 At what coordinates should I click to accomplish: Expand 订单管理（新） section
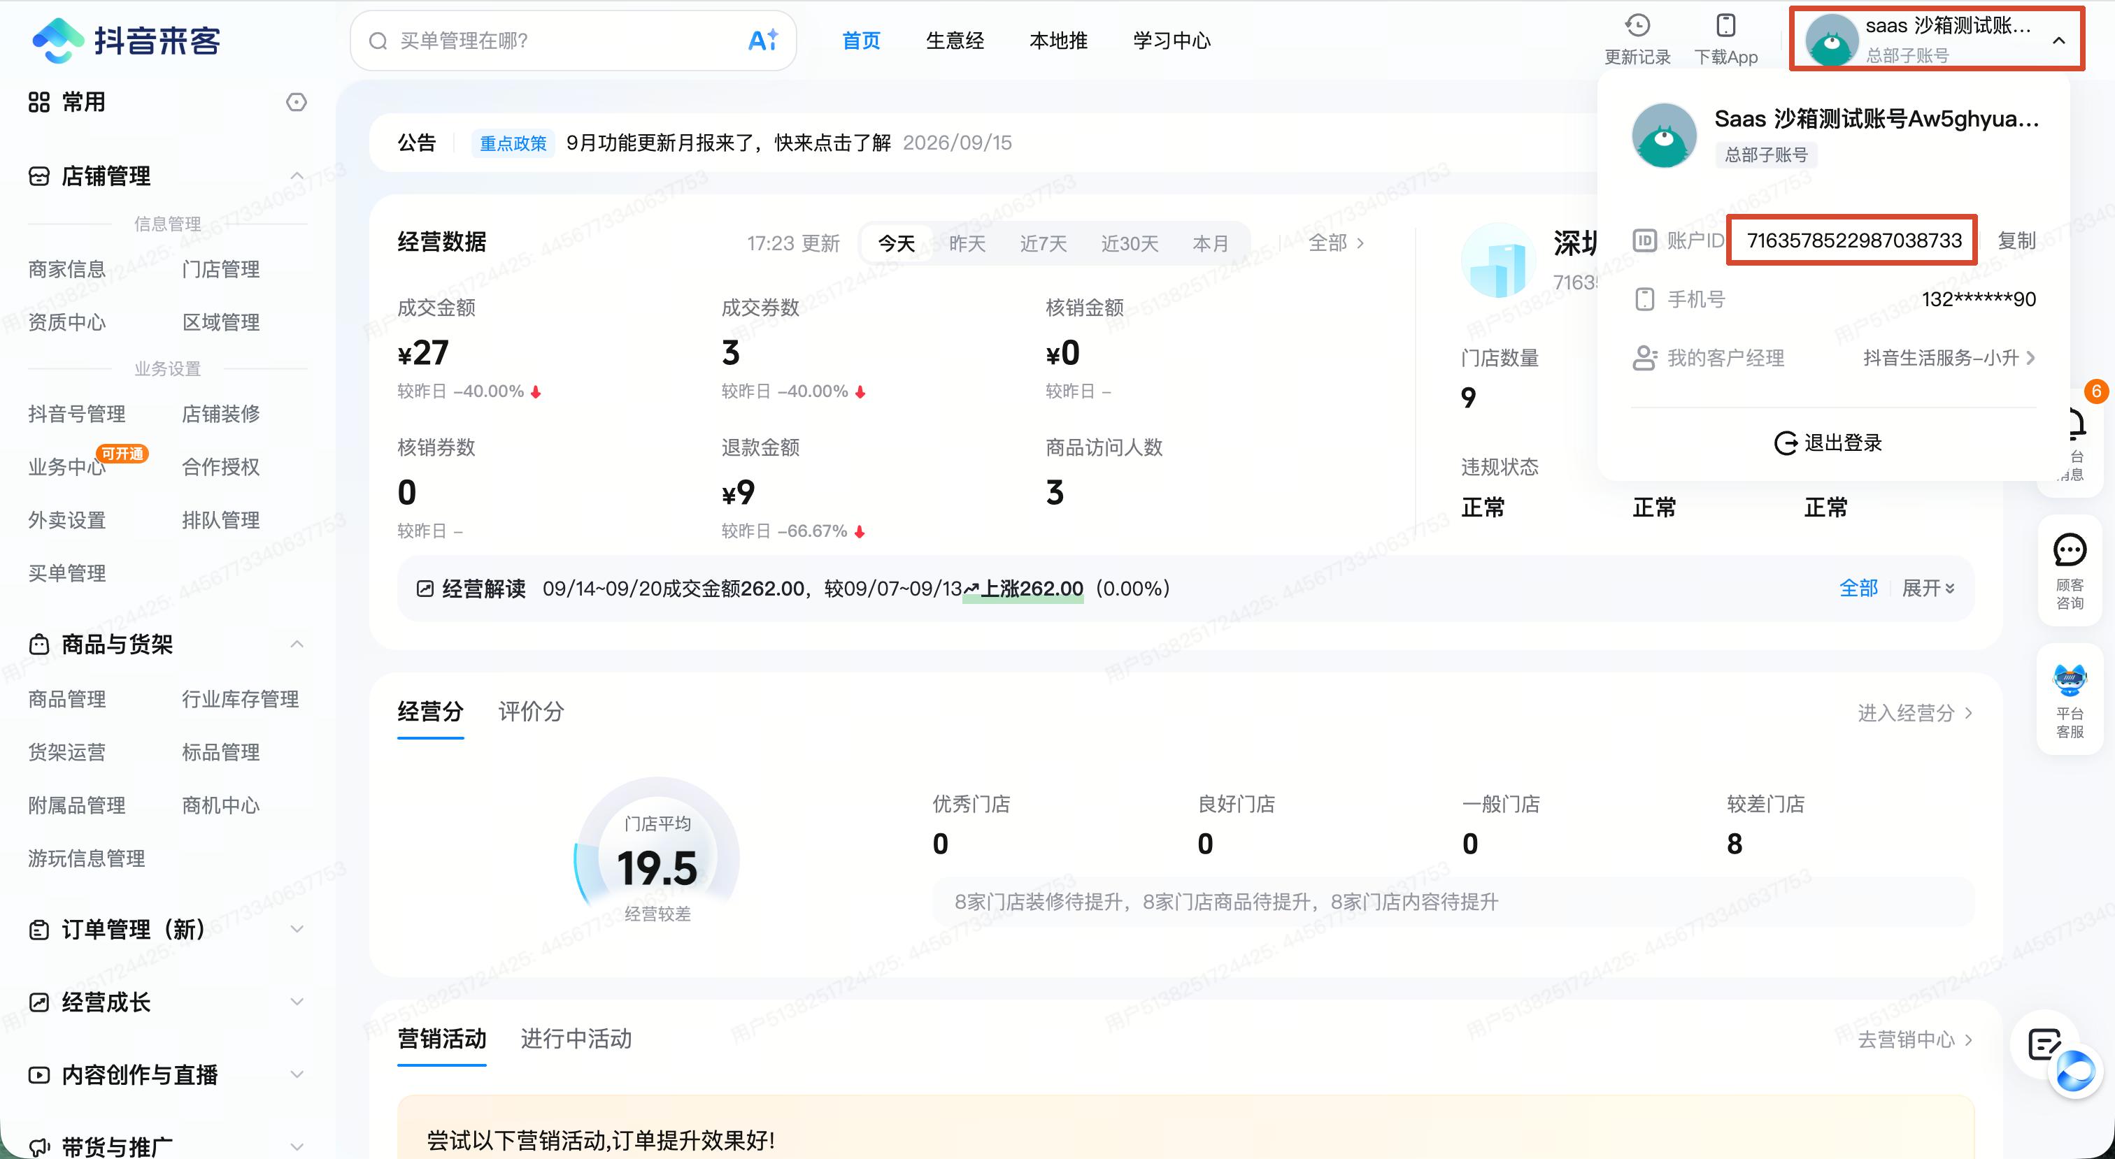(297, 929)
